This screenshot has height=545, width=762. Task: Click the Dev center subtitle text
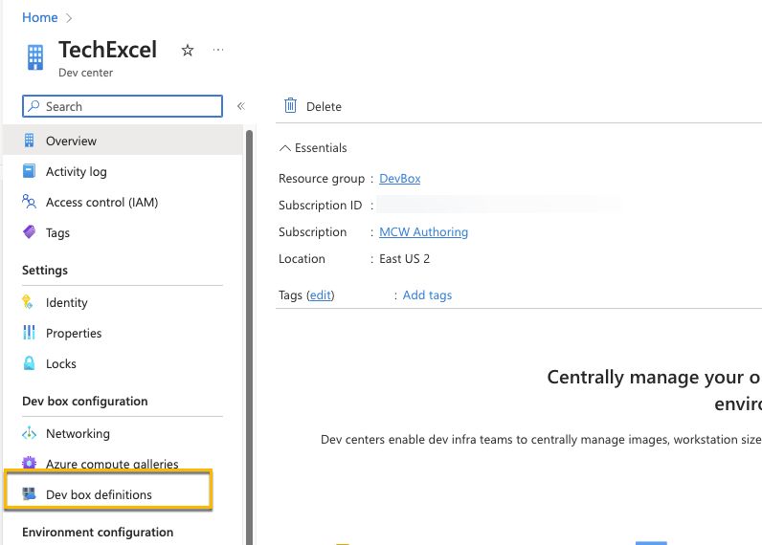(x=85, y=73)
